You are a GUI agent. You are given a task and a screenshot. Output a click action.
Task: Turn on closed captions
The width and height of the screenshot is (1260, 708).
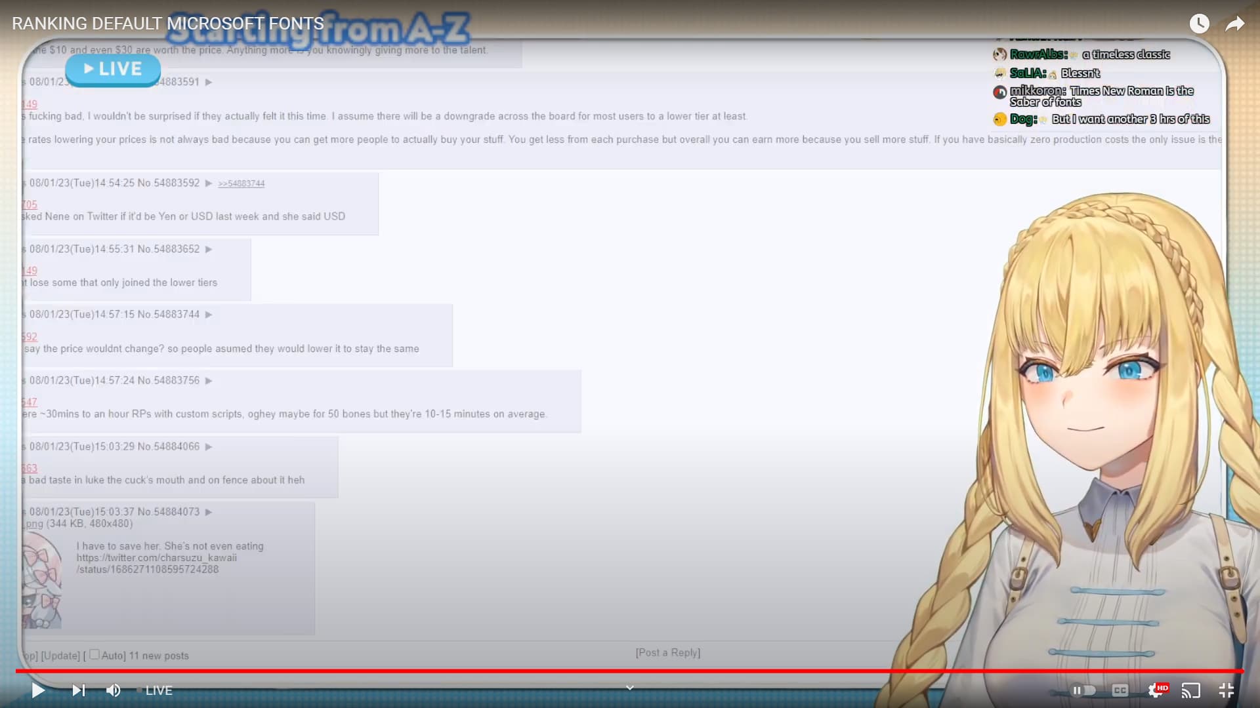click(x=1120, y=690)
